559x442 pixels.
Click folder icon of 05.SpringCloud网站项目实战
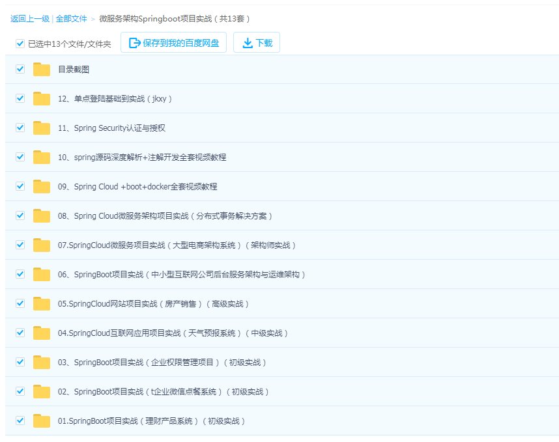coord(42,303)
